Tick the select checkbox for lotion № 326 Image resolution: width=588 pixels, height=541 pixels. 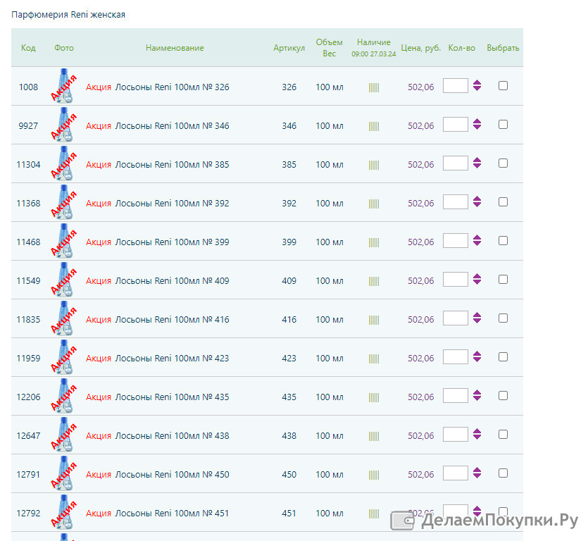pyautogui.click(x=503, y=85)
